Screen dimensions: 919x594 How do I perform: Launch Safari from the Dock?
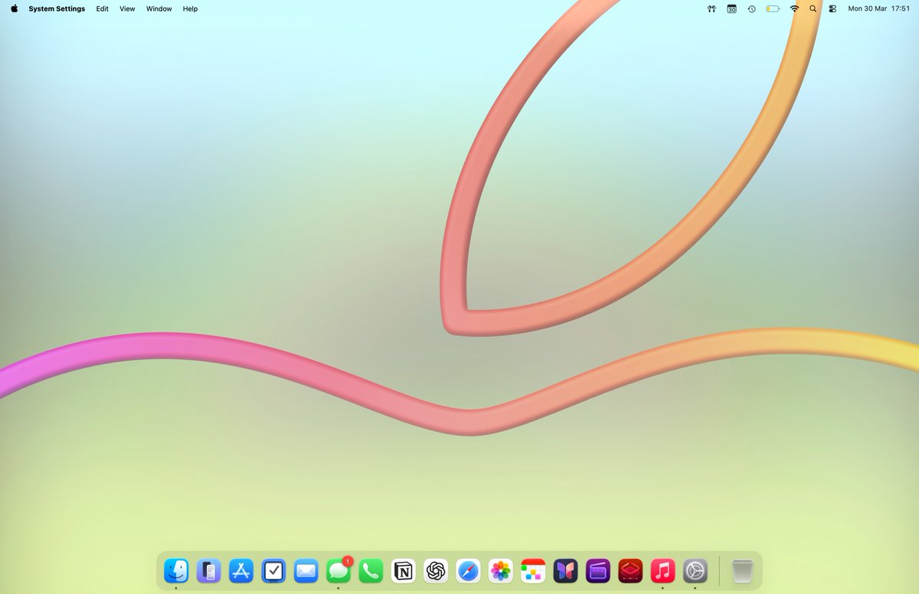click(468, 570)
